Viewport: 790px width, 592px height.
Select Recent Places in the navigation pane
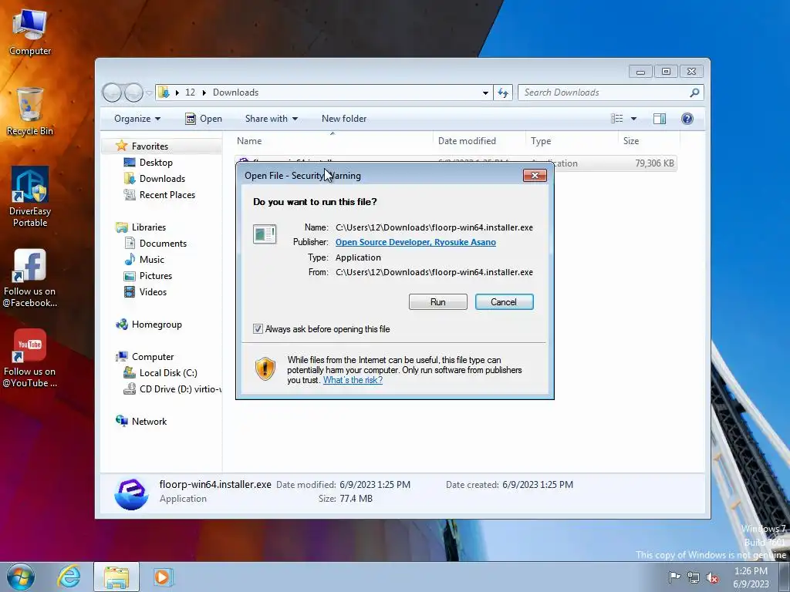[167, 195]
